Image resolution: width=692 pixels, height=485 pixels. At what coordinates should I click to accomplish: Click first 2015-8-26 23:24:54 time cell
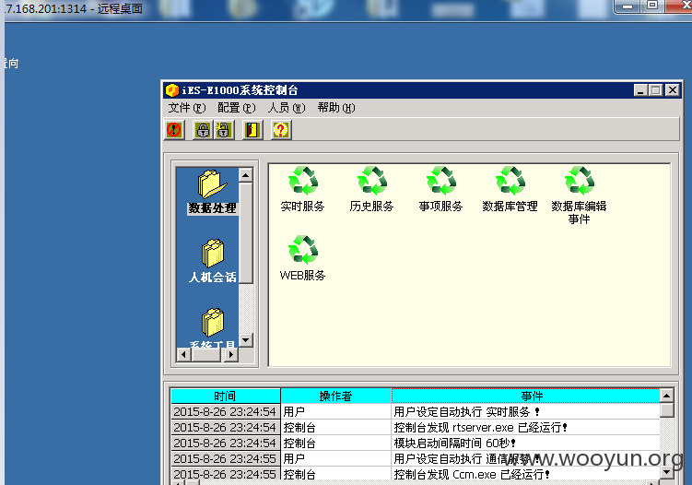pyautogui.click(x=226, y=411)
